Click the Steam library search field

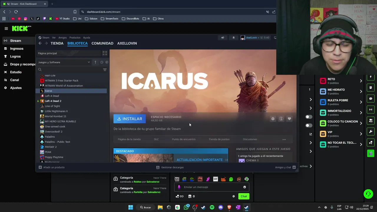coord(69,70)
